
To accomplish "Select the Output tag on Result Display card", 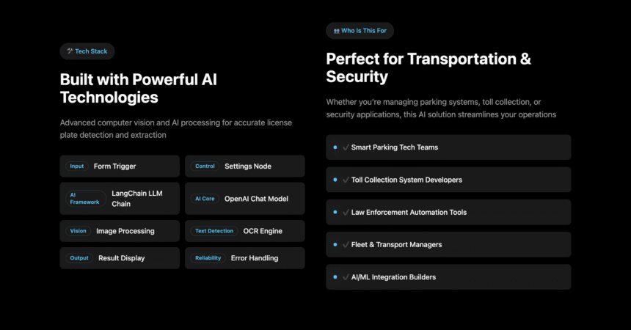I will [x=79, y=258].
